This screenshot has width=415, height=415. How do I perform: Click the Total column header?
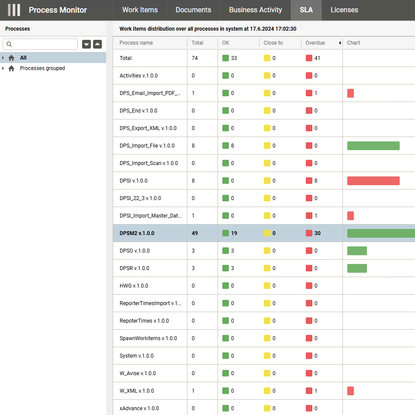point(197,43)
